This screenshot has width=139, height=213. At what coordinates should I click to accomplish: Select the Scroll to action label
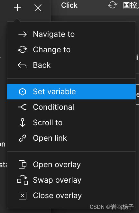pos(48,123)
